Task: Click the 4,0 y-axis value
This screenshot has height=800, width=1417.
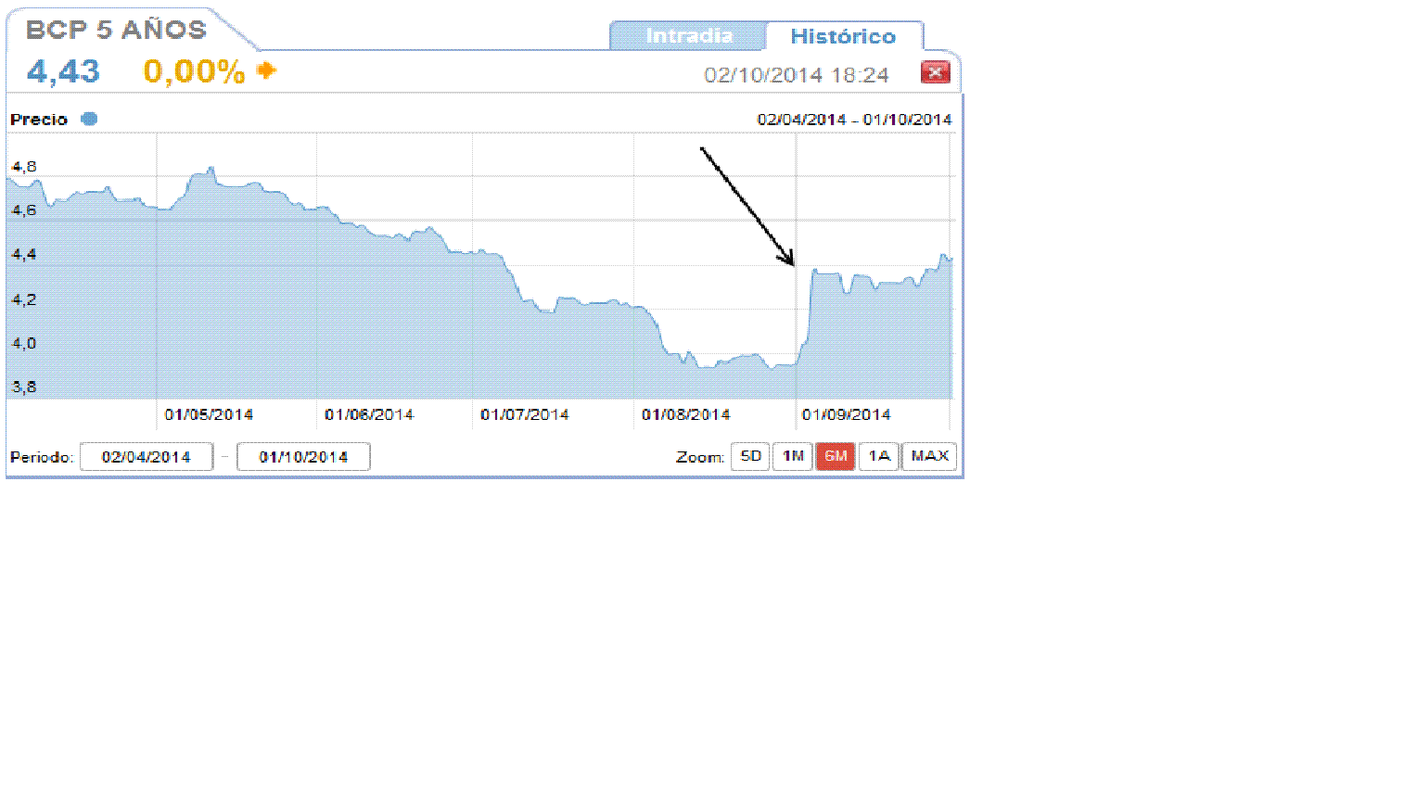Action: pyautogui.click(x=24, y=343)
